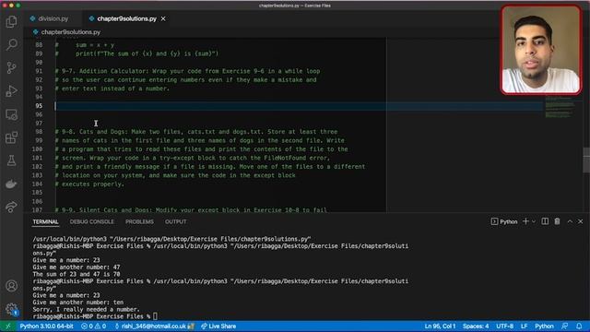Switch to the OUTPUT tab

tap(176, 221)
